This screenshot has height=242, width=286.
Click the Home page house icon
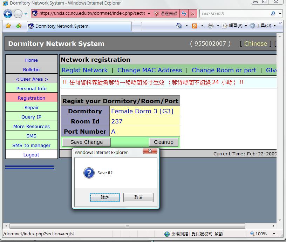coord(179,26)
